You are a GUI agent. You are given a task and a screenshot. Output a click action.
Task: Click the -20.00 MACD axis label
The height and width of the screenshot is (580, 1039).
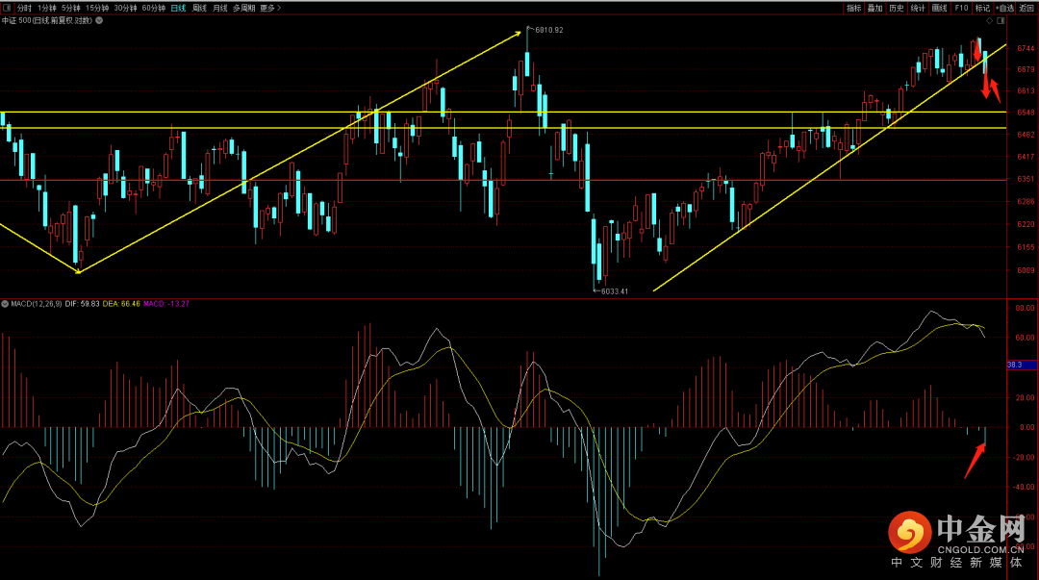point(1023,458)
